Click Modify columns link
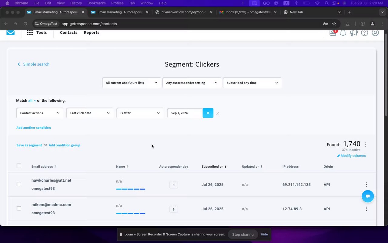Image resolution: width=388 pixels, height=243 pixels. point(351,156)
